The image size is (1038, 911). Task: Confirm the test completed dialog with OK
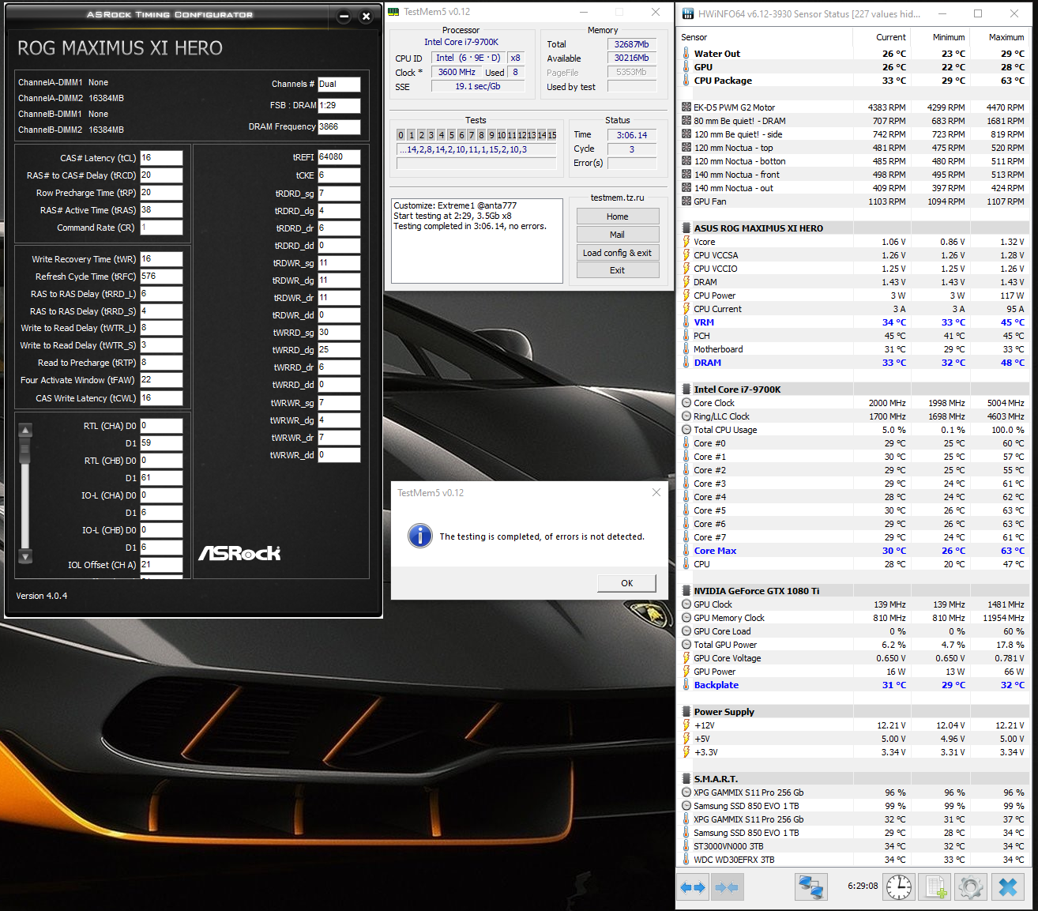626,583
